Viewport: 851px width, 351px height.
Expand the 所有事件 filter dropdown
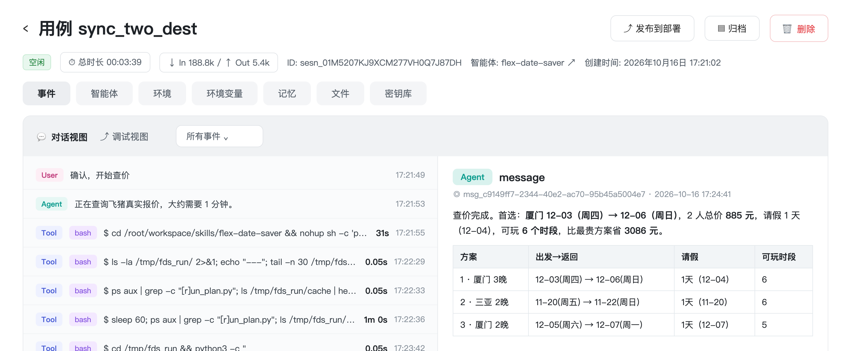pyautogui.click(x=219, y=136)
